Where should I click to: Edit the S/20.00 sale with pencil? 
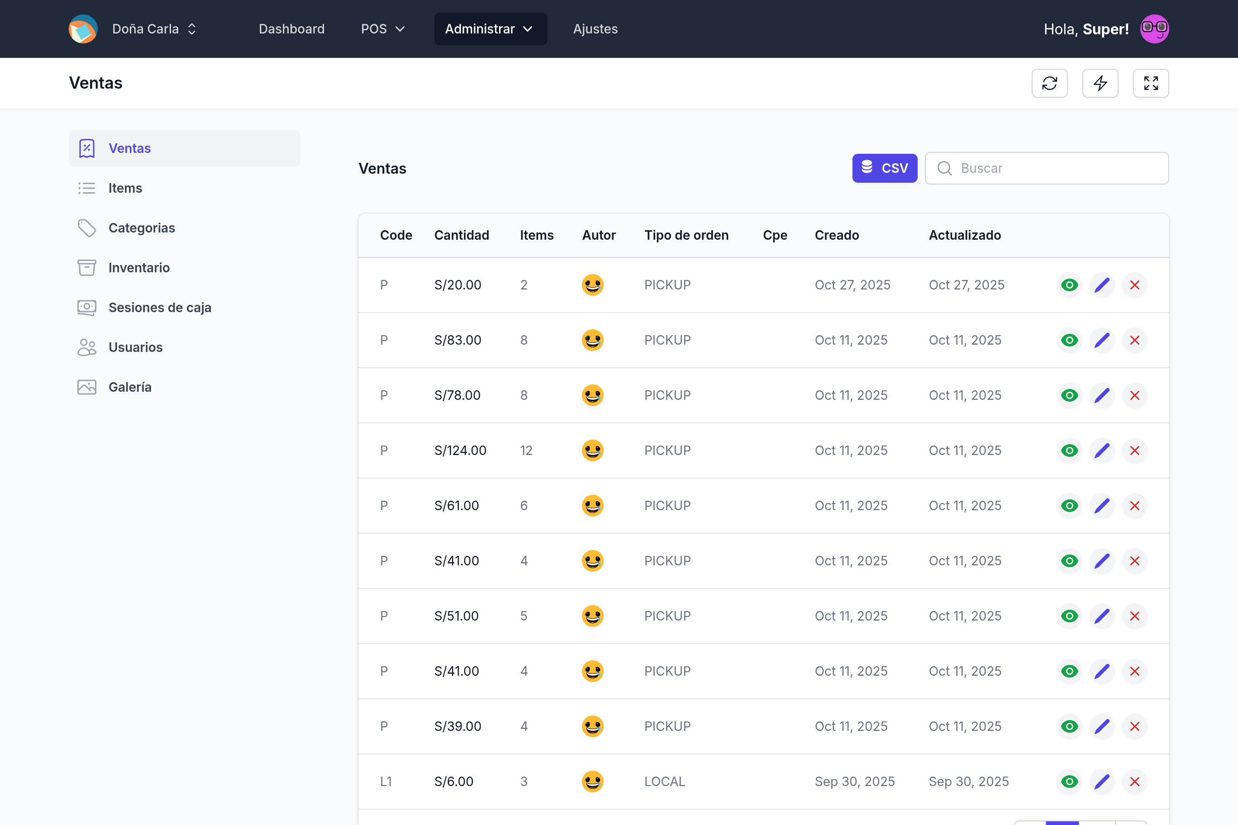(x=1102, y=285)
